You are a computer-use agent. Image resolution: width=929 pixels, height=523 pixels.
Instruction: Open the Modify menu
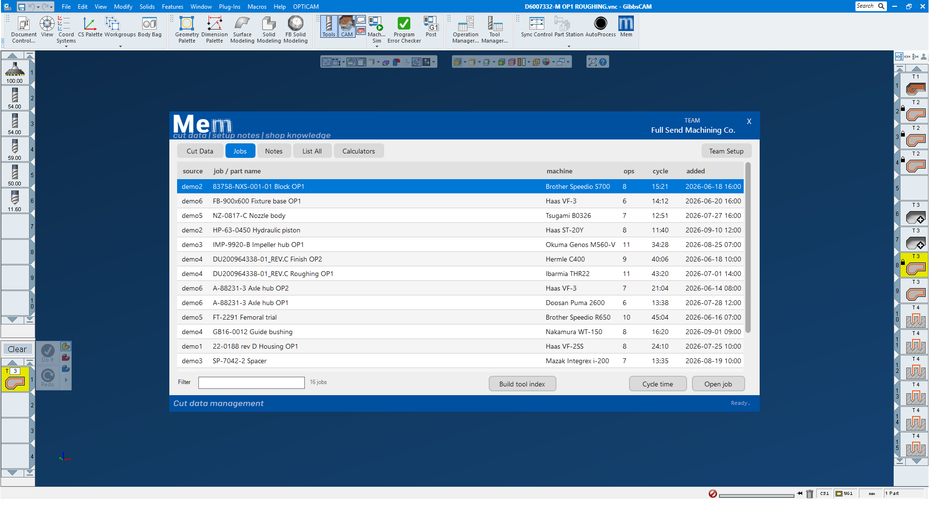pyautogui.click(x=123, y=7)
